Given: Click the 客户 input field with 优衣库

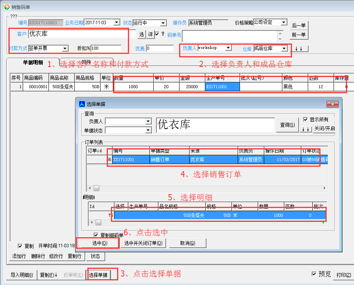Looking at the screenshot, I should [82, 34].
